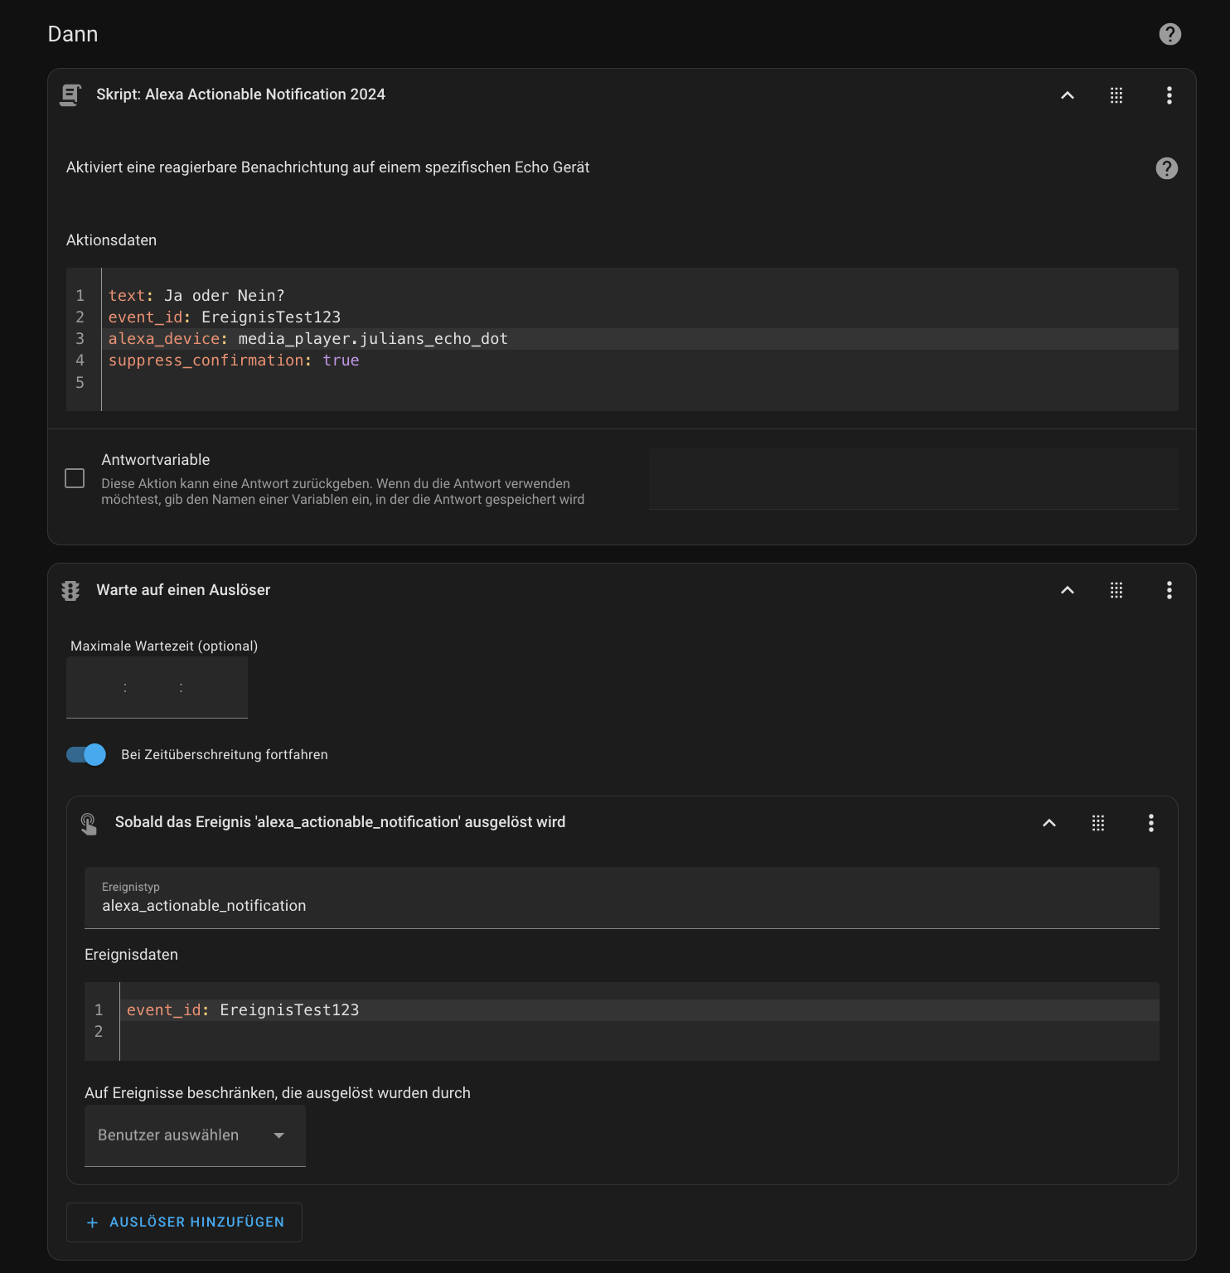
Task: Collapse the Skript Alexa Actionable Notification card
Action: pyautogui.click(x=1067, y=95)
